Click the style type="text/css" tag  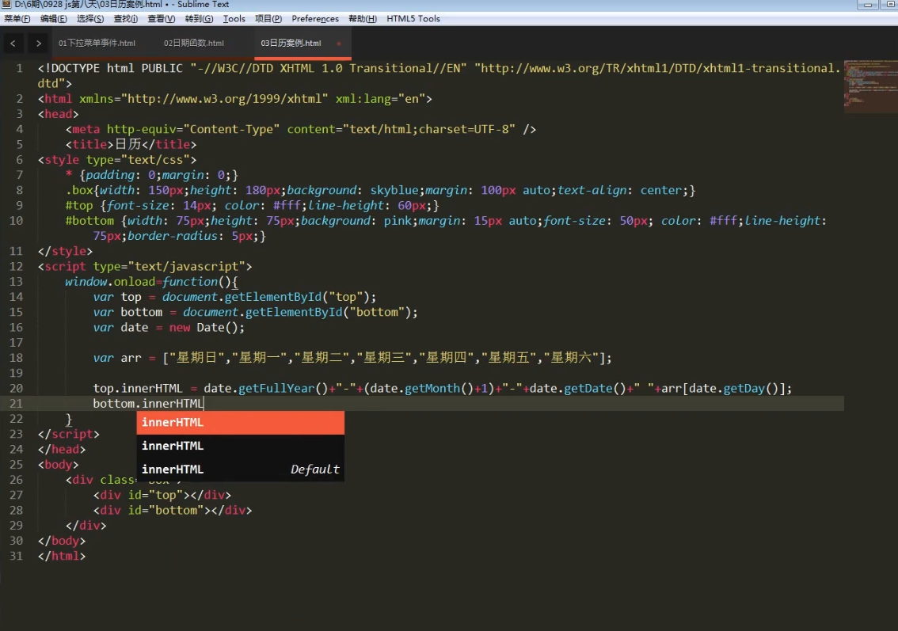coord(117,160)
